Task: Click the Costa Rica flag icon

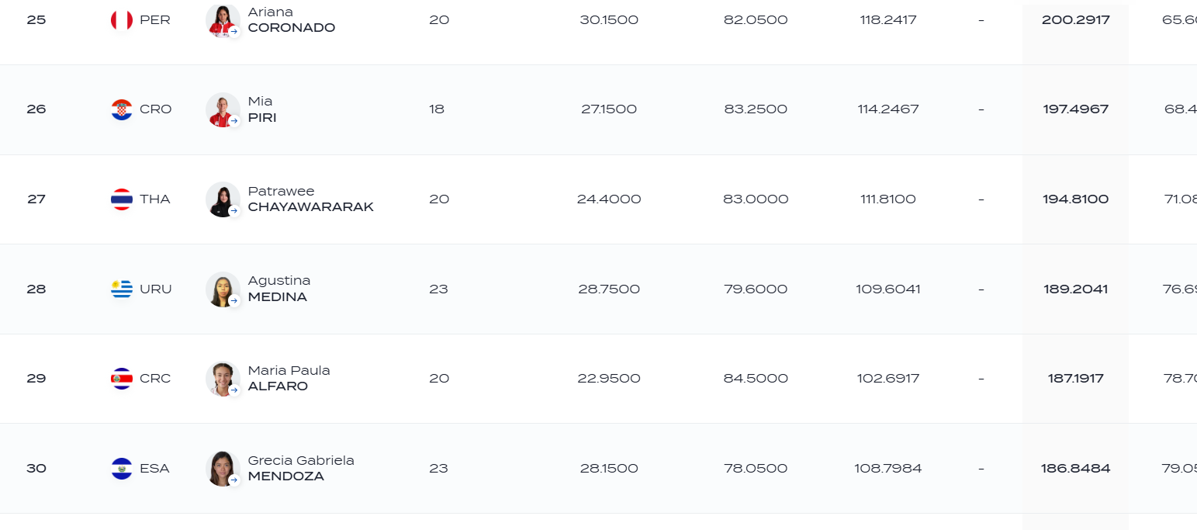Action: (x=122, y=379)
